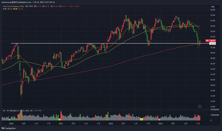Click the 66.00 price axis label
222x131 pixels.
pos(213,10)
